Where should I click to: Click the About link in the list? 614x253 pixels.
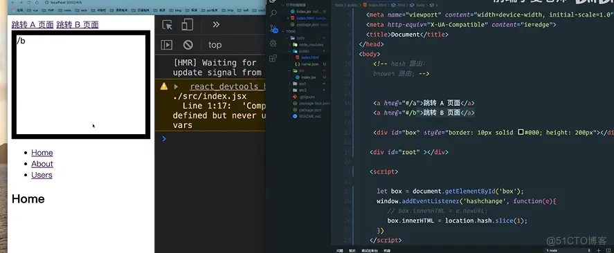point(42,164)
